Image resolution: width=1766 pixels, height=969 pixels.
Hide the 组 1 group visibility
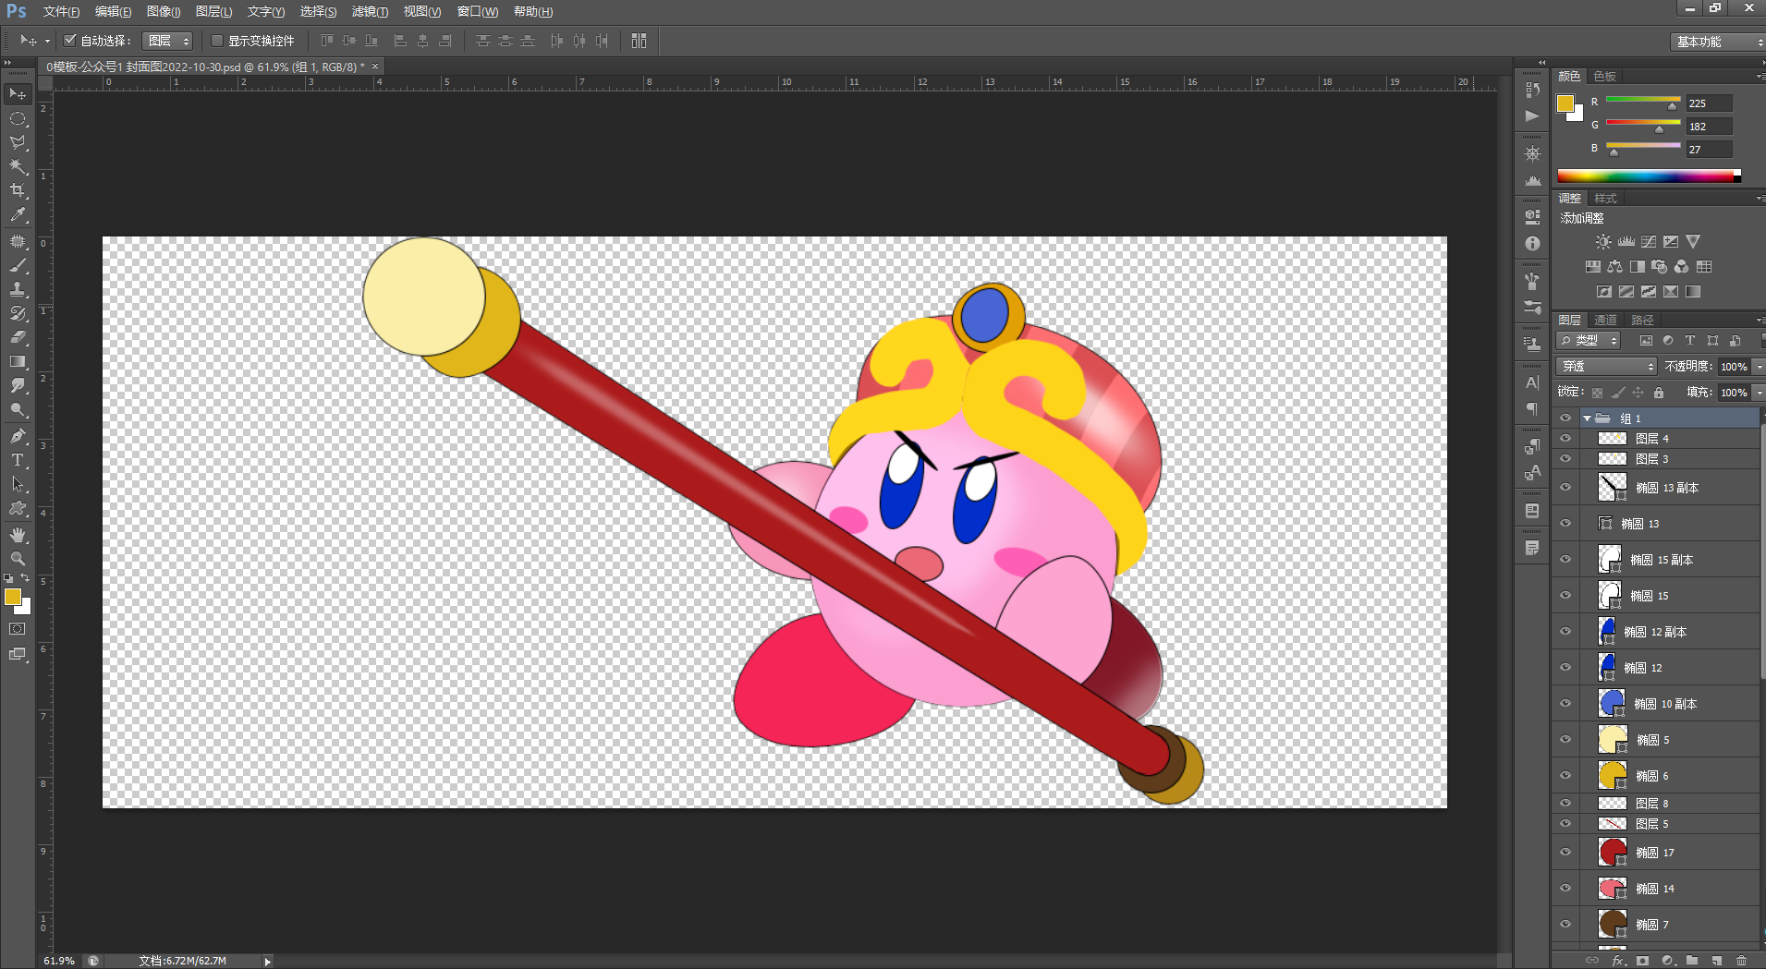point(1565,418)
